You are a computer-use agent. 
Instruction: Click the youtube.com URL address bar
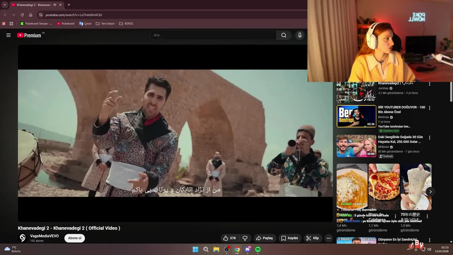(74, 15)
